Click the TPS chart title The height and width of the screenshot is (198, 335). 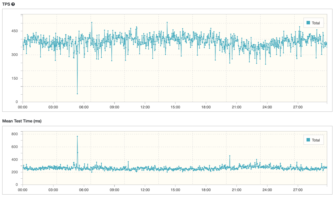pos(6,4)
